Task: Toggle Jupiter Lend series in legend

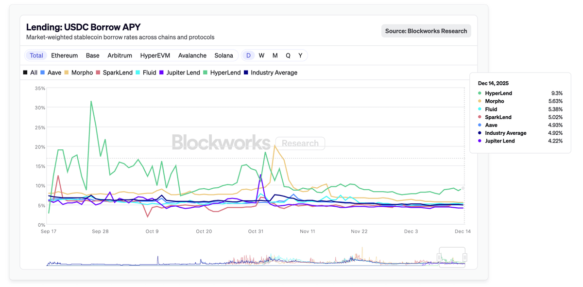Action: coord(180,72)
